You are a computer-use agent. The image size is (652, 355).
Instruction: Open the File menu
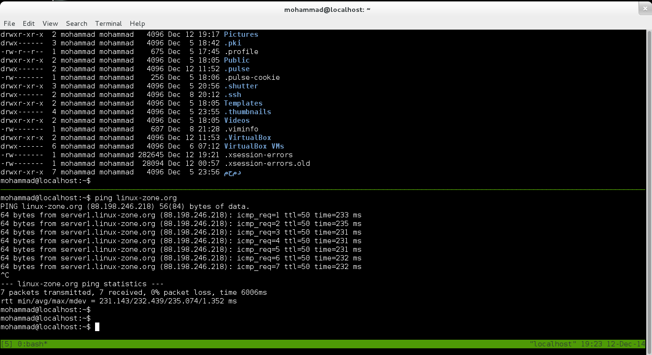click(10, 23)
